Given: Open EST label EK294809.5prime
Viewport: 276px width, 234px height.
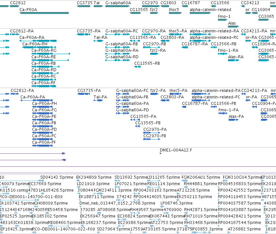Looking at the screenshot, I should (x=94, y=177).
